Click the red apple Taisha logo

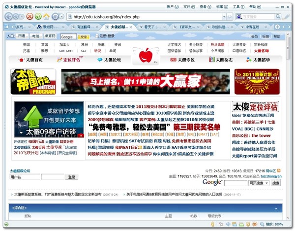coord(146,55)
